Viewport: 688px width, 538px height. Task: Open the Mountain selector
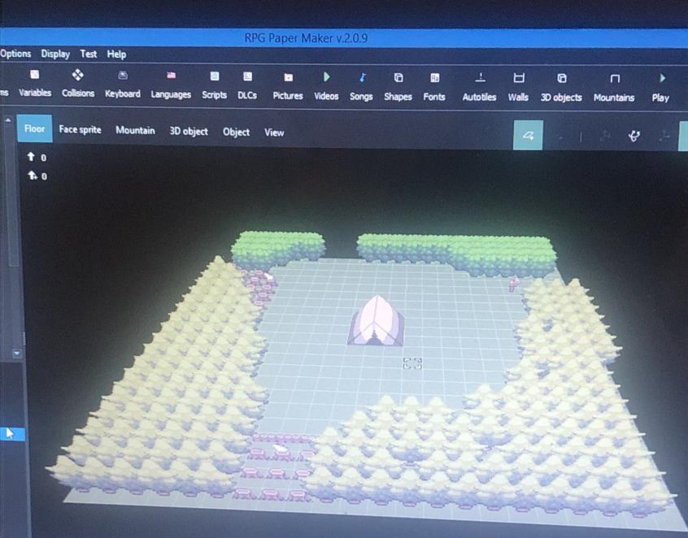click(x=135, y=130)
